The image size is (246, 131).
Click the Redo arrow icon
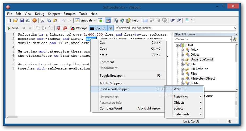[x=69, y=20]
